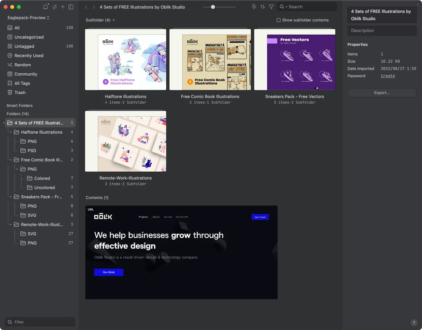This screenshot has width=422, height=330.
Task: Click the Random shuffle icon
Action: click(x=10, y=65)
